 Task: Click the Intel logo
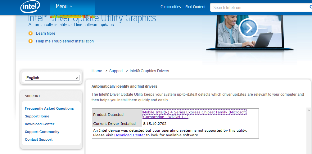coord(30,7)
